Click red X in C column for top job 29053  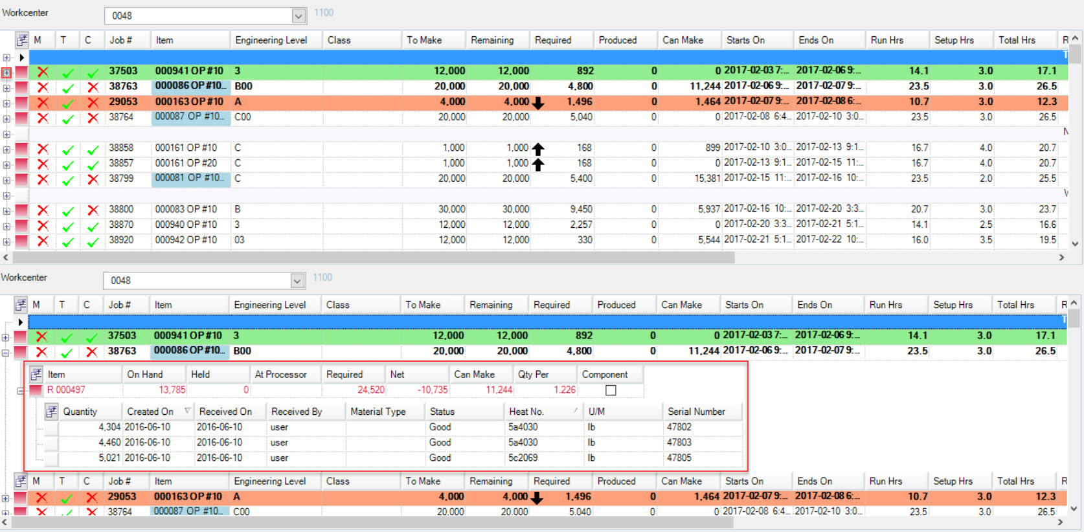tap(93, 103)
